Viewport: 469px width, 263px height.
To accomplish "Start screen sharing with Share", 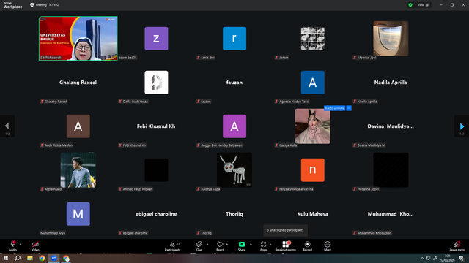I will pyautogui.click(x=242, y=246).
